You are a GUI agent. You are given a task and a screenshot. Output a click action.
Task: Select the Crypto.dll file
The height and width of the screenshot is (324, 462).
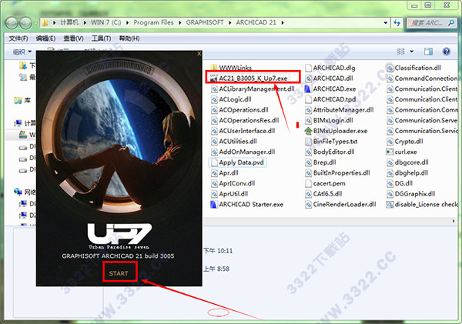pos(405,142)
